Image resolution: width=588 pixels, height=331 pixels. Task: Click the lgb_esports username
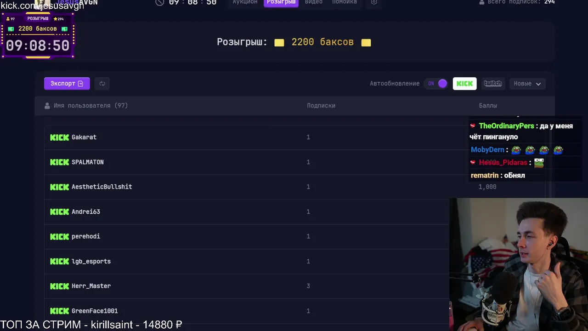91,262
